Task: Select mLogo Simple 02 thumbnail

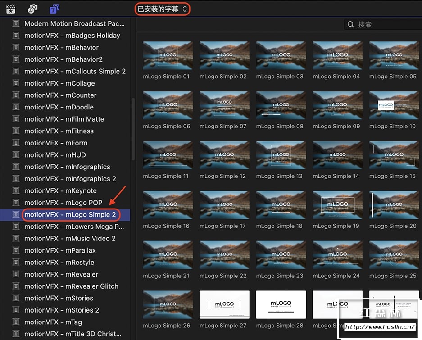Action: pos(224,55)
